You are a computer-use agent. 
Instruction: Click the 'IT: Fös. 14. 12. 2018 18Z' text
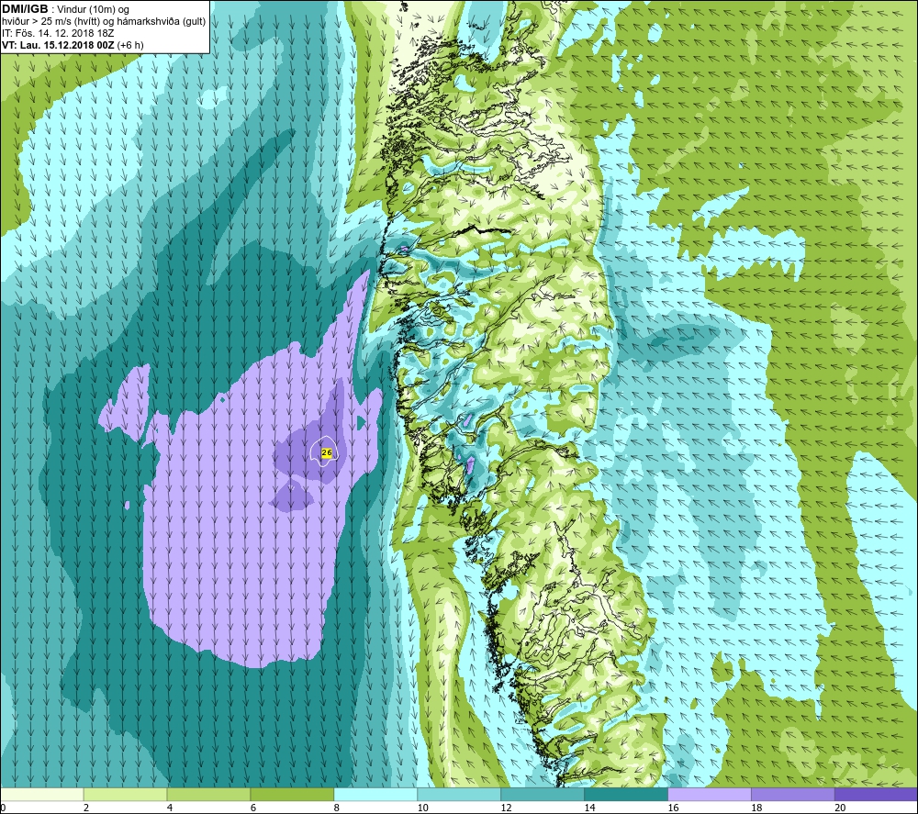58,33
